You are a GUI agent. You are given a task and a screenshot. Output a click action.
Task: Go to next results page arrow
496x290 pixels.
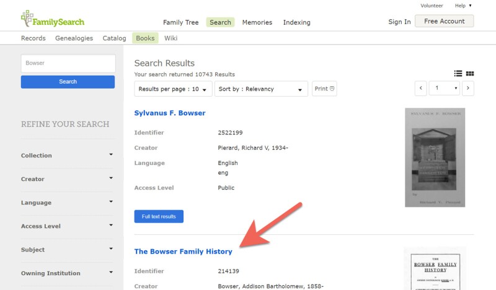click(x=468, y=88)
